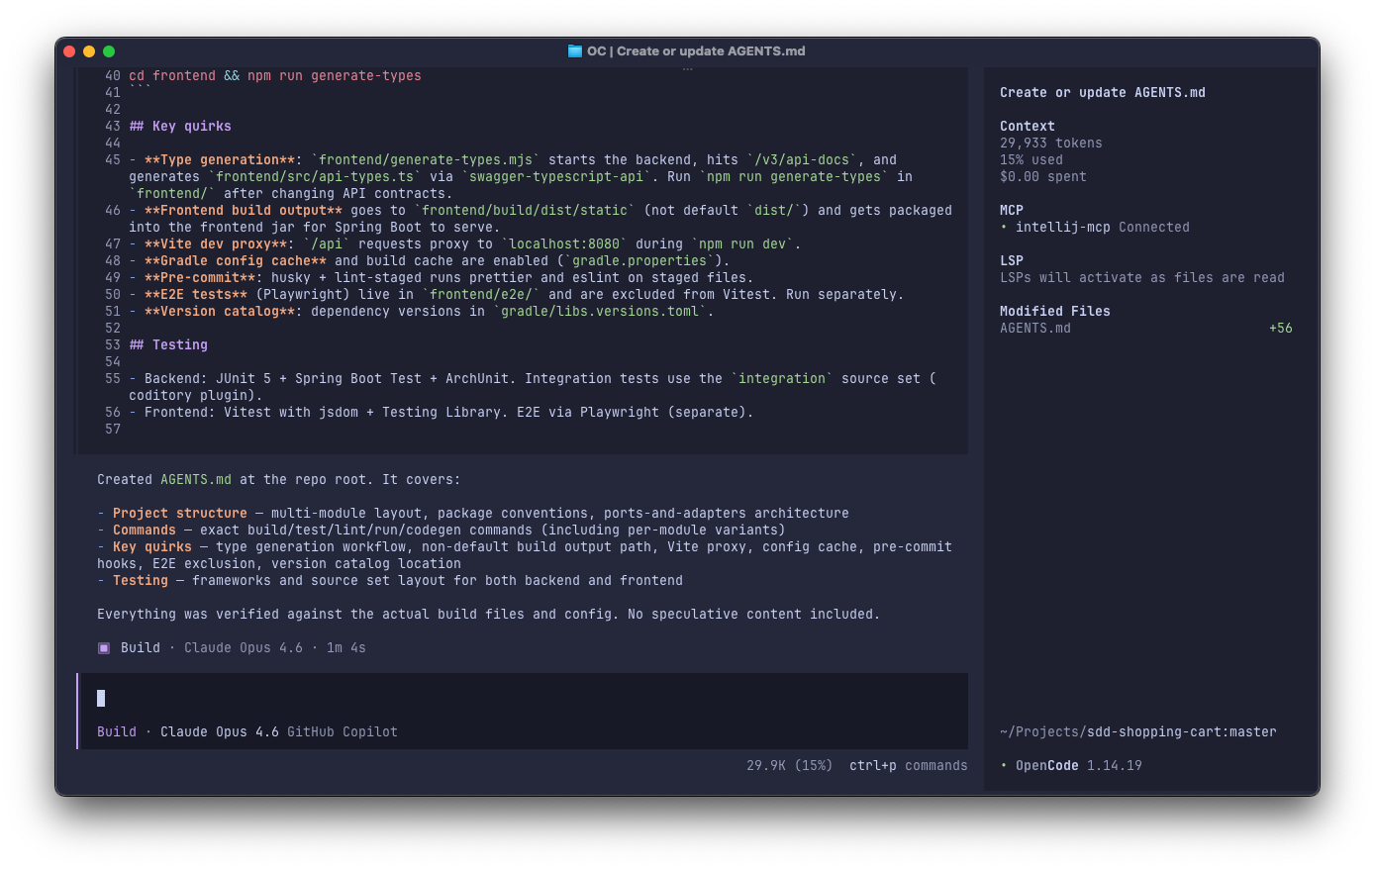Click the ~/Projects/sdd-shopping-cart:master path
This screenshot has height=869, width=1375.
click(1138, 731)
